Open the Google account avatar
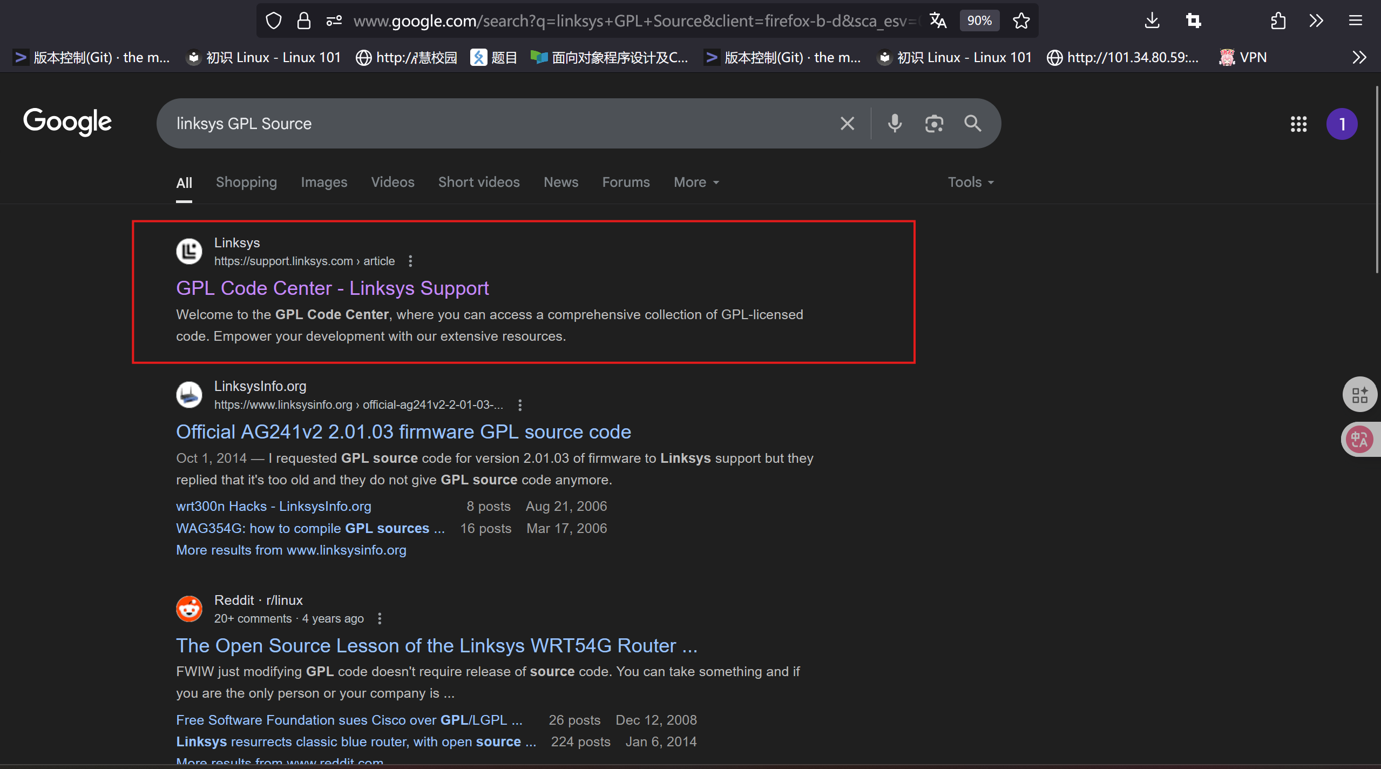The image size is (1381, 769). [x=1342, y=124]
